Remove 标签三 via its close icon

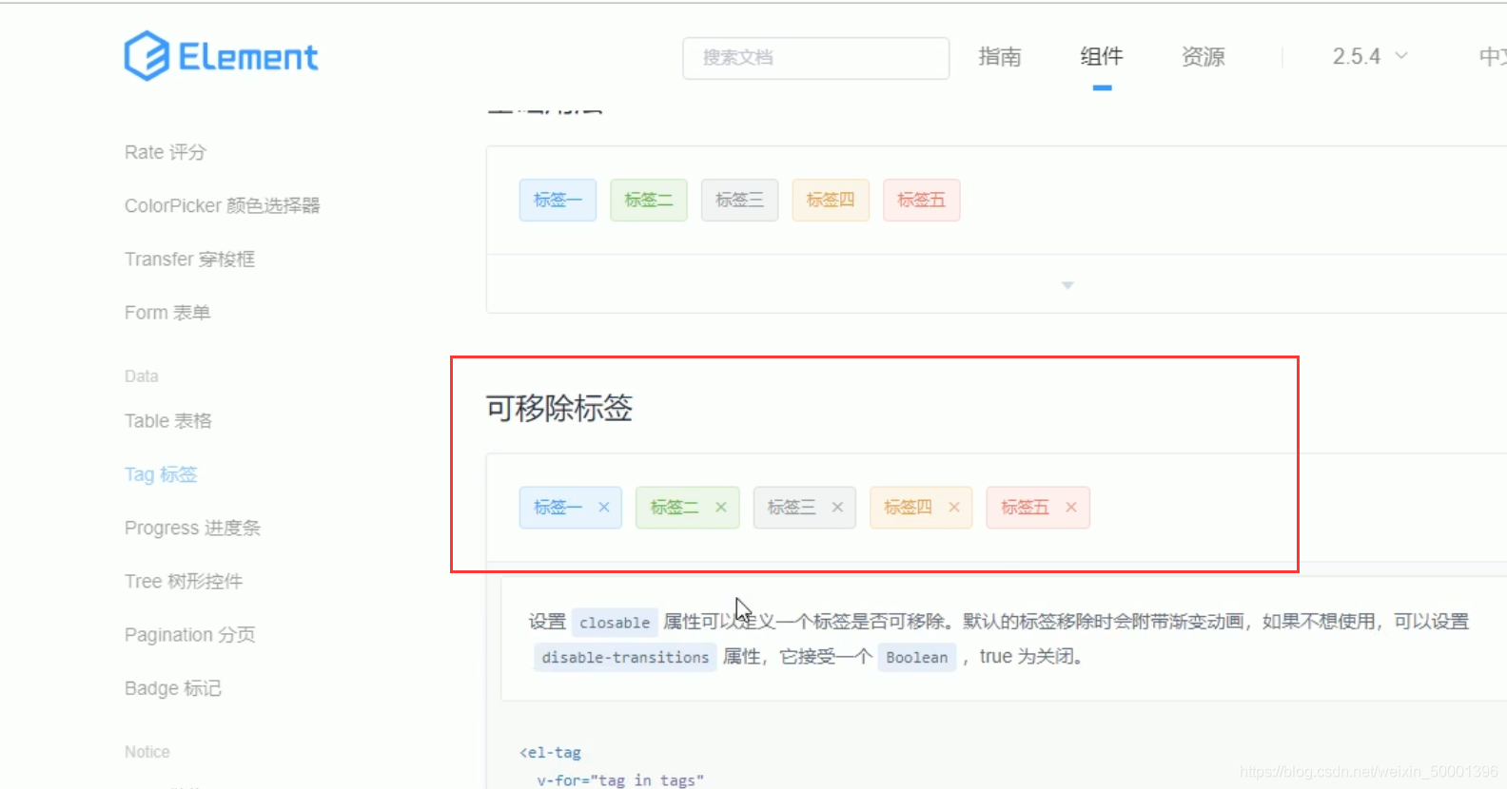tap(837, 508)
